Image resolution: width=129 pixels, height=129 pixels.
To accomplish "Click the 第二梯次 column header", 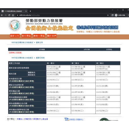I will click(x=83, y=63).
